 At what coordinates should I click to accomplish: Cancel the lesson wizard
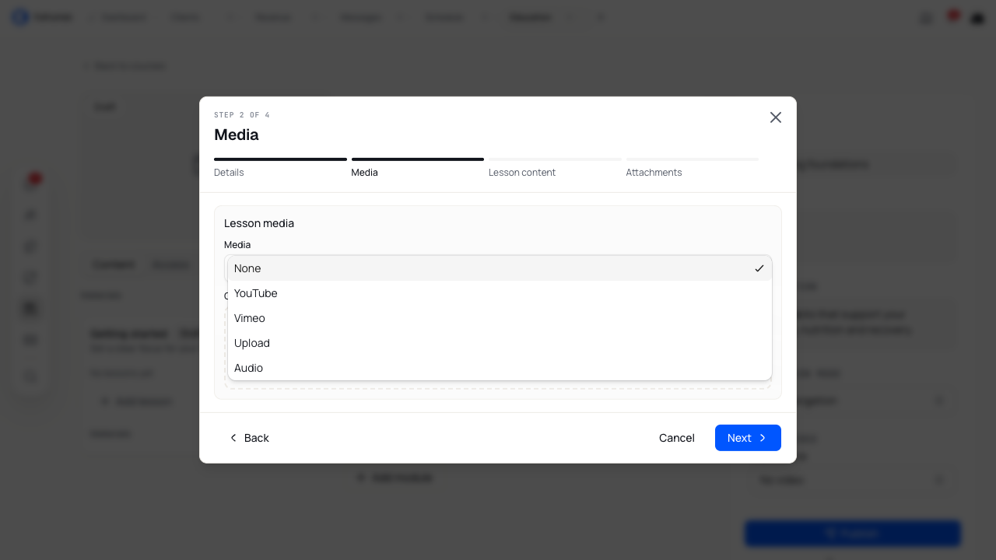677,438
